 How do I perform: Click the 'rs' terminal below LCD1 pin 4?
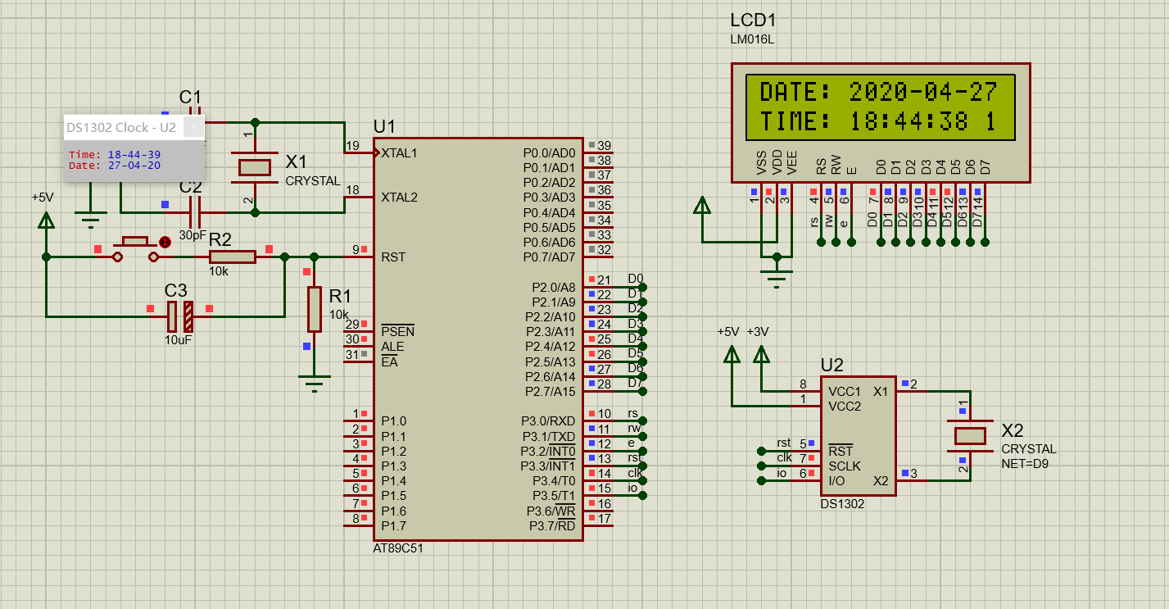(821, 243)
